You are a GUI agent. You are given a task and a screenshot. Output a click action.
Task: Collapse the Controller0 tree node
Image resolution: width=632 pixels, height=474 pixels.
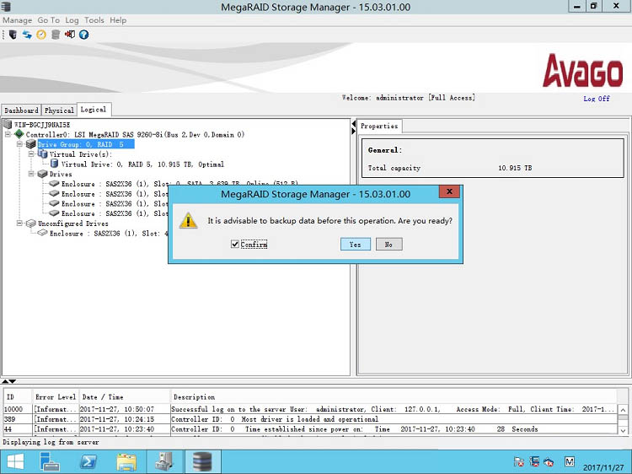point(8,134)
